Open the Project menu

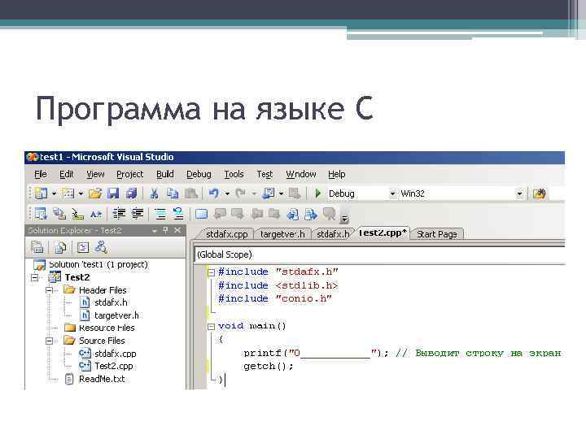point(129,174)
